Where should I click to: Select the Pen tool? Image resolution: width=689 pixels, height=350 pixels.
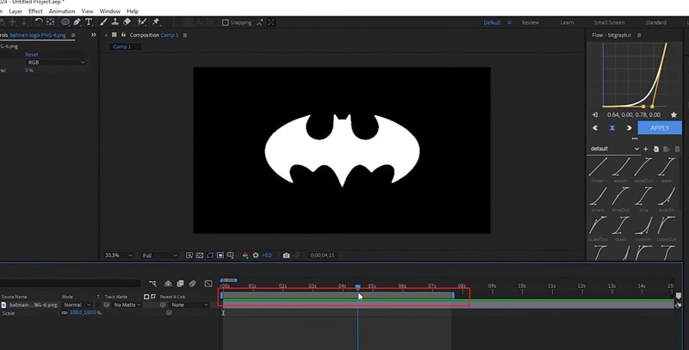tap(77, 21)
